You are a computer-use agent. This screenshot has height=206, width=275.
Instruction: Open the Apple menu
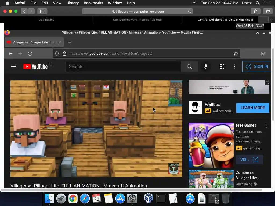click(7, 3)
